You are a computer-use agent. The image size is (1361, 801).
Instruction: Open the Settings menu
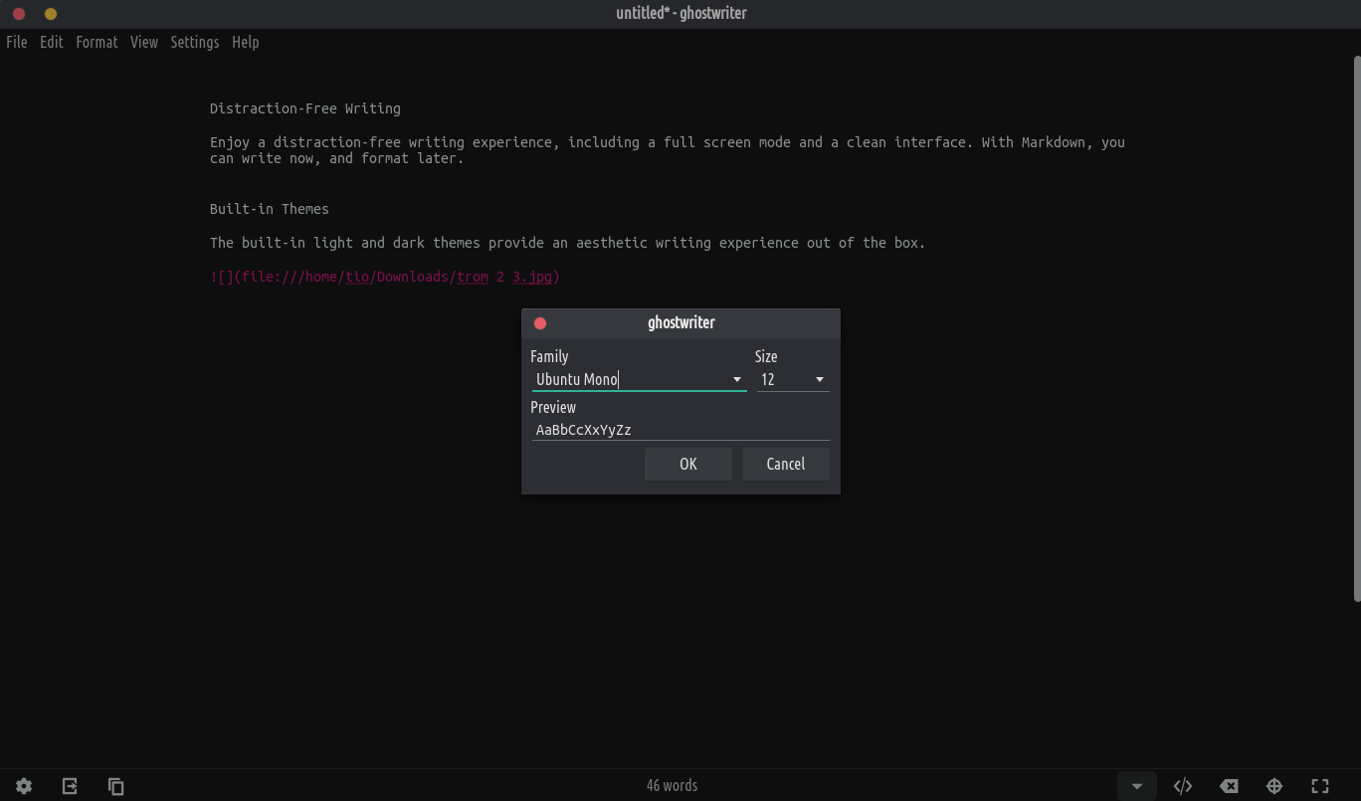(x=195, y=42)
